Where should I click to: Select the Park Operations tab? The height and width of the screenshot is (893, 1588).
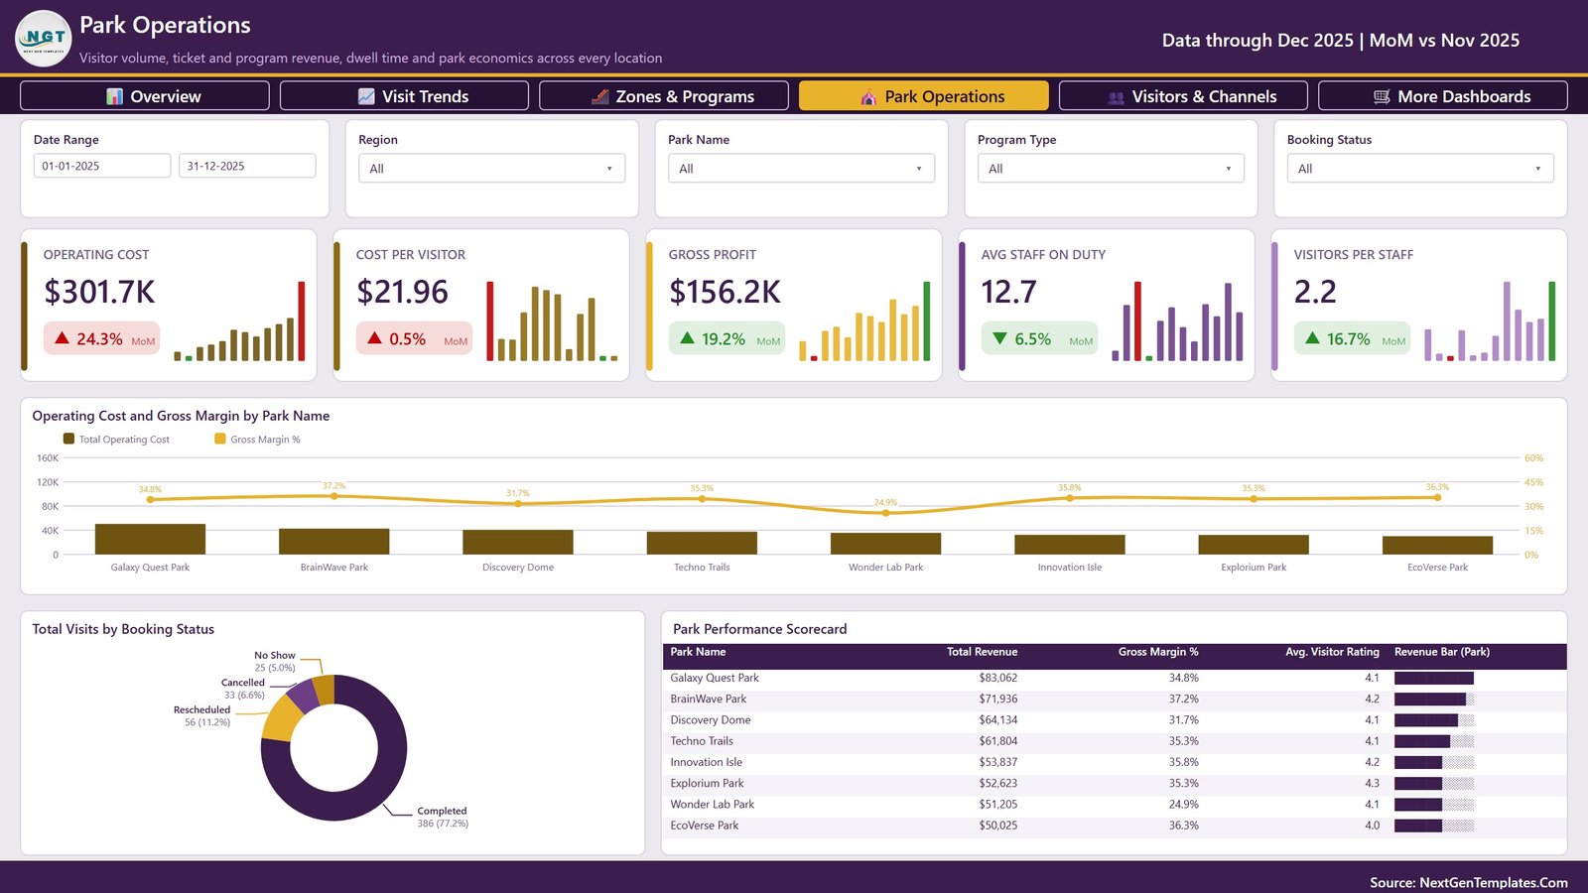coord(924,96)
